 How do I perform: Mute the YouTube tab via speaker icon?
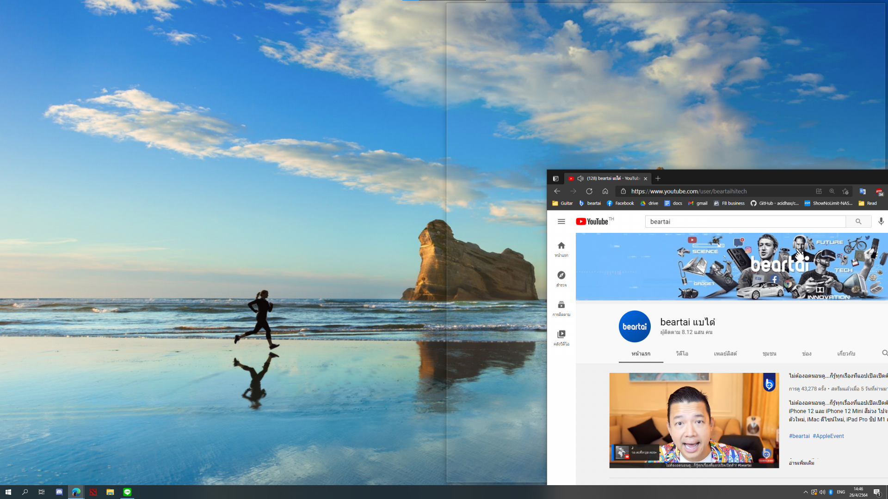(x=580, y=178)
